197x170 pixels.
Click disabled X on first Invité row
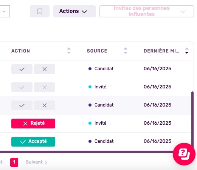(x=45, y=87)
